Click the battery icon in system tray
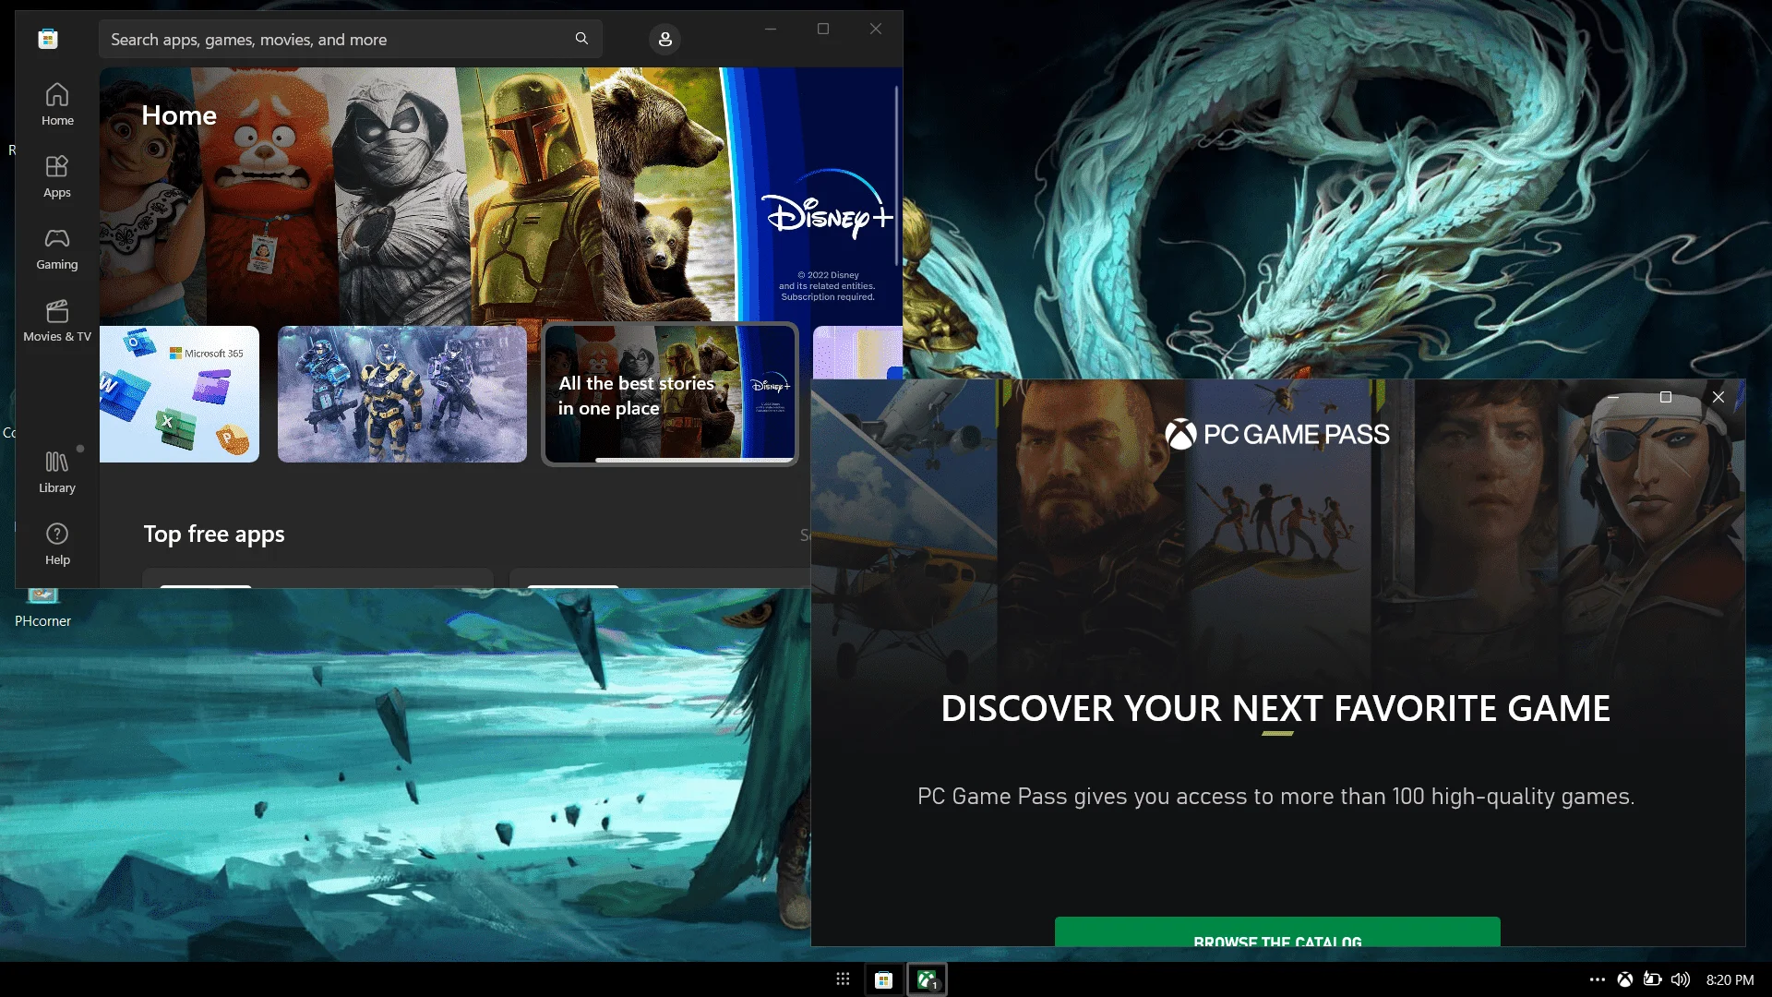The width and height of the screenshot is (1772, 997). [x=1653, y=979]
